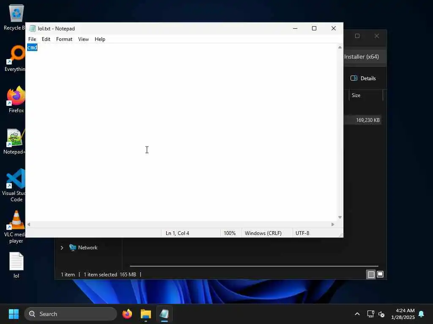Click the Size column header in File Explorer
Image resolution: width=433 pixels, height=324 pixels.
click(365, 95)
